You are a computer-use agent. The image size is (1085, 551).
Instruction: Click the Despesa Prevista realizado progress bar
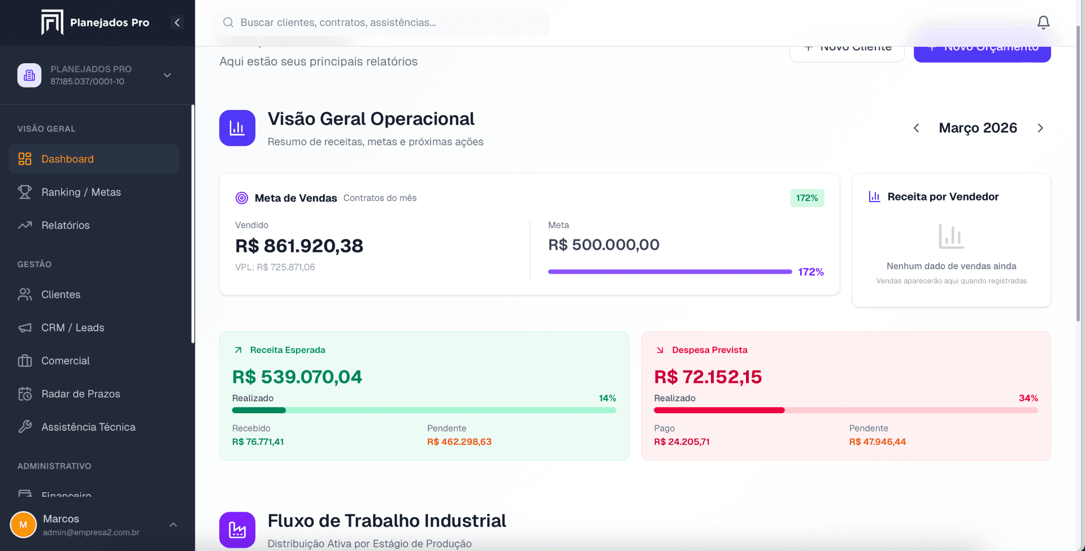[x=846, y=410]
